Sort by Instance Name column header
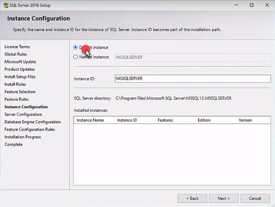 [x=94, y=120]
